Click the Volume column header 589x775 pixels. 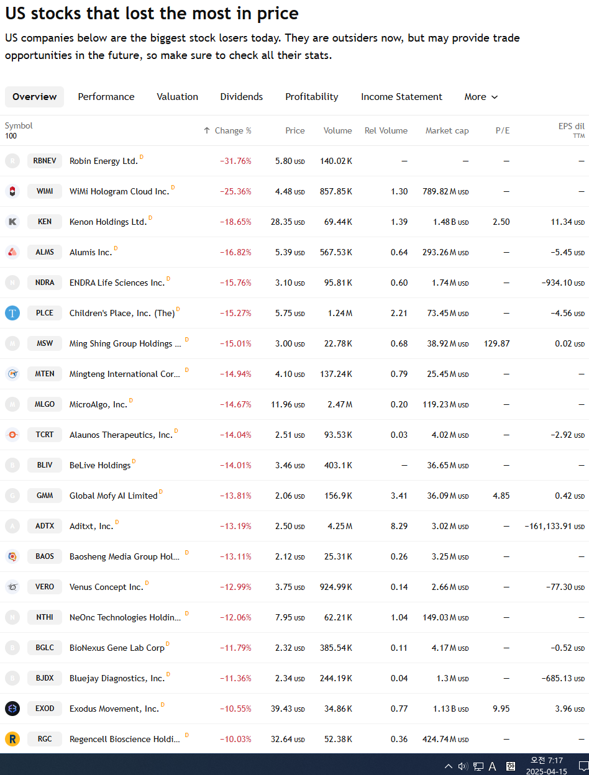pos(337,130)
